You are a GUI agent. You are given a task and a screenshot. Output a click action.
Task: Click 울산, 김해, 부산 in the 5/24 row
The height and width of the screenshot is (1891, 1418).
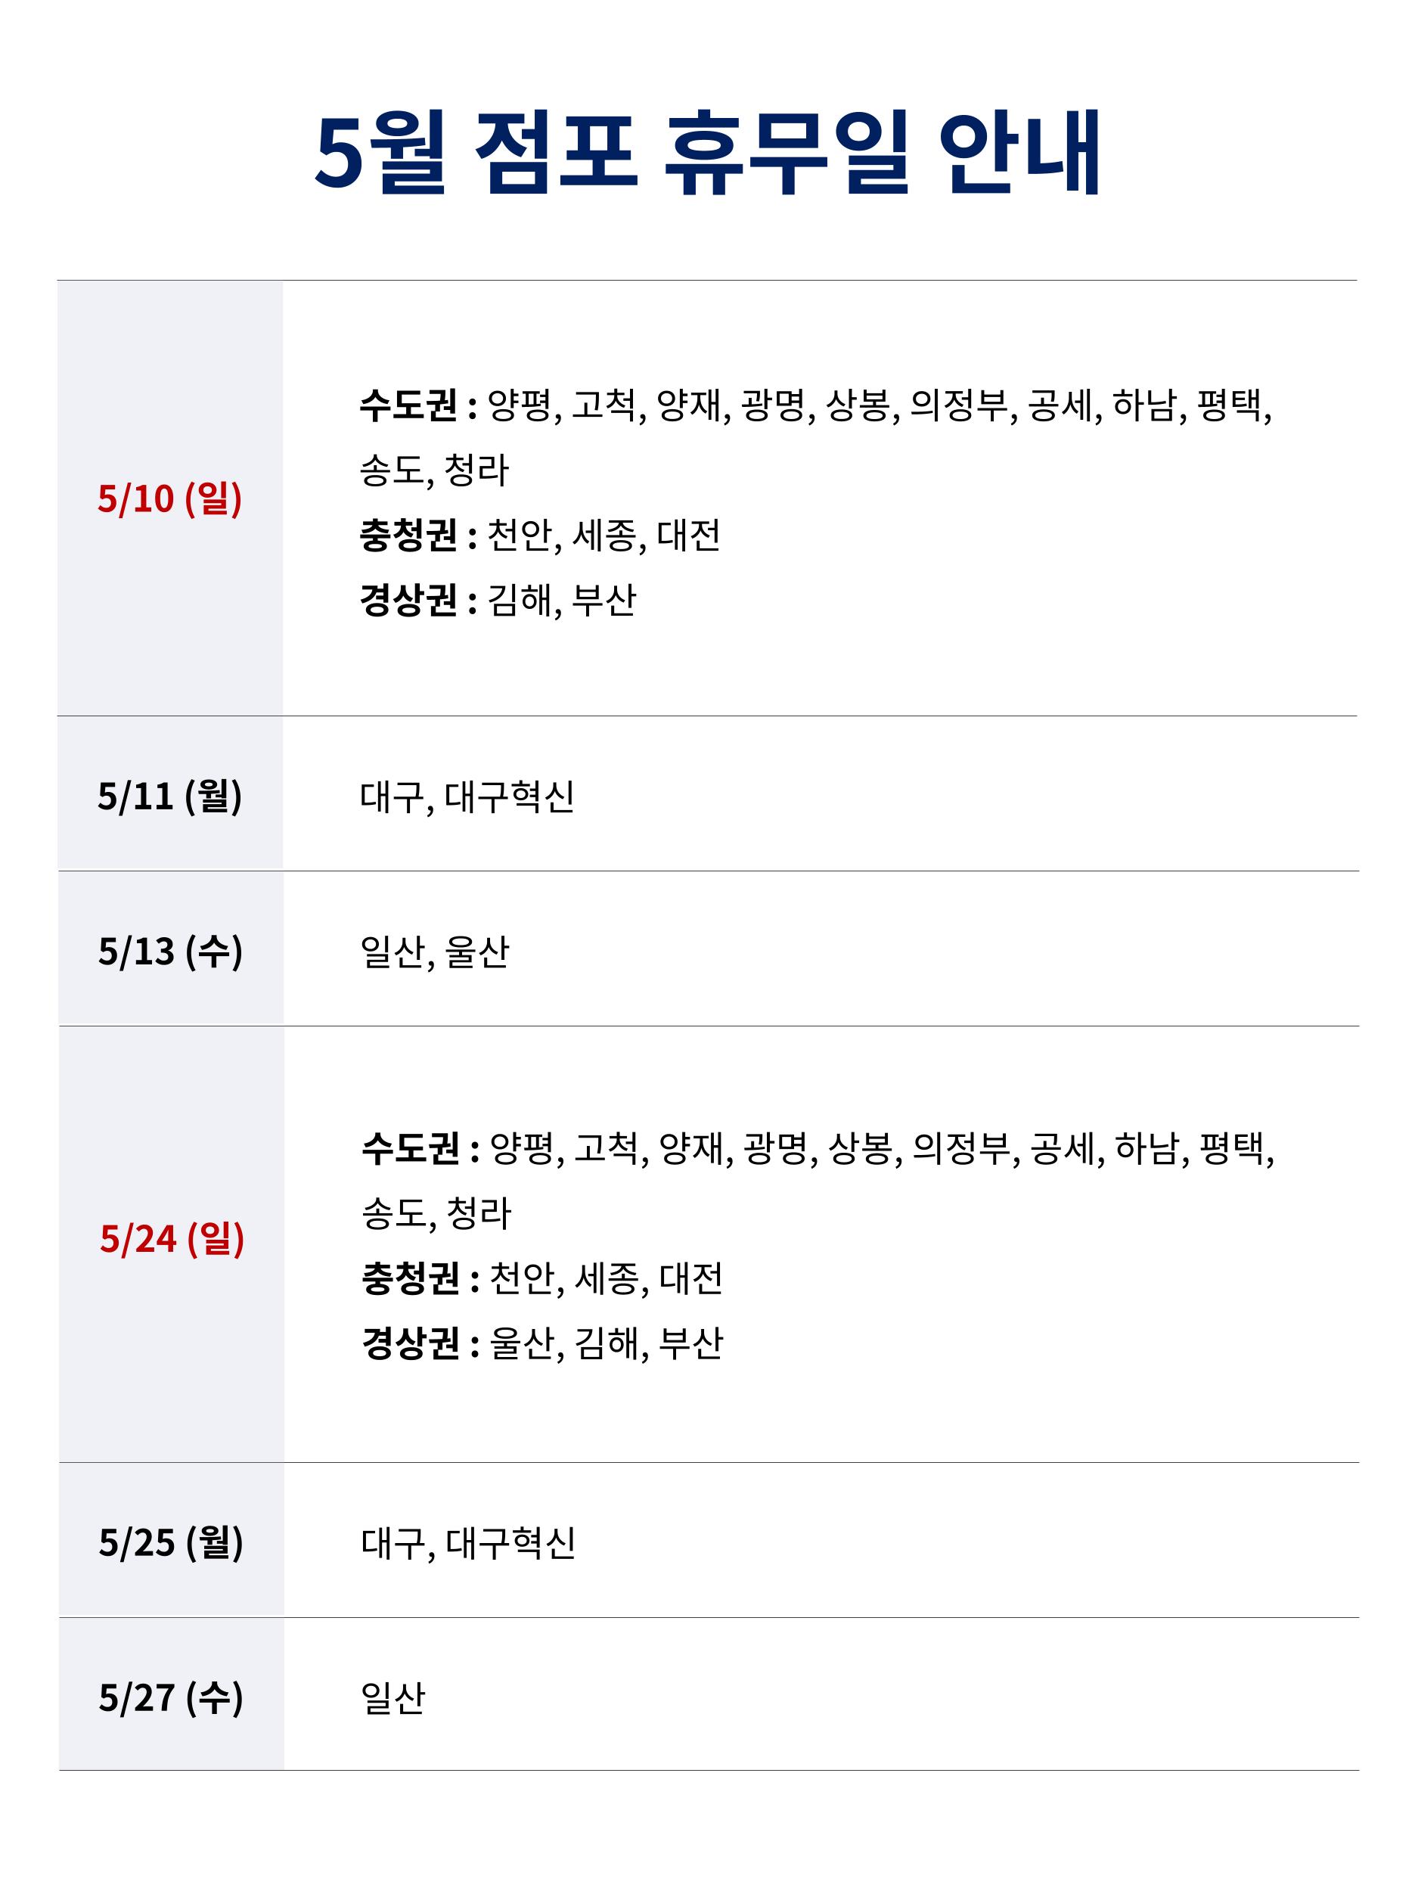[x=606, y=1343]
